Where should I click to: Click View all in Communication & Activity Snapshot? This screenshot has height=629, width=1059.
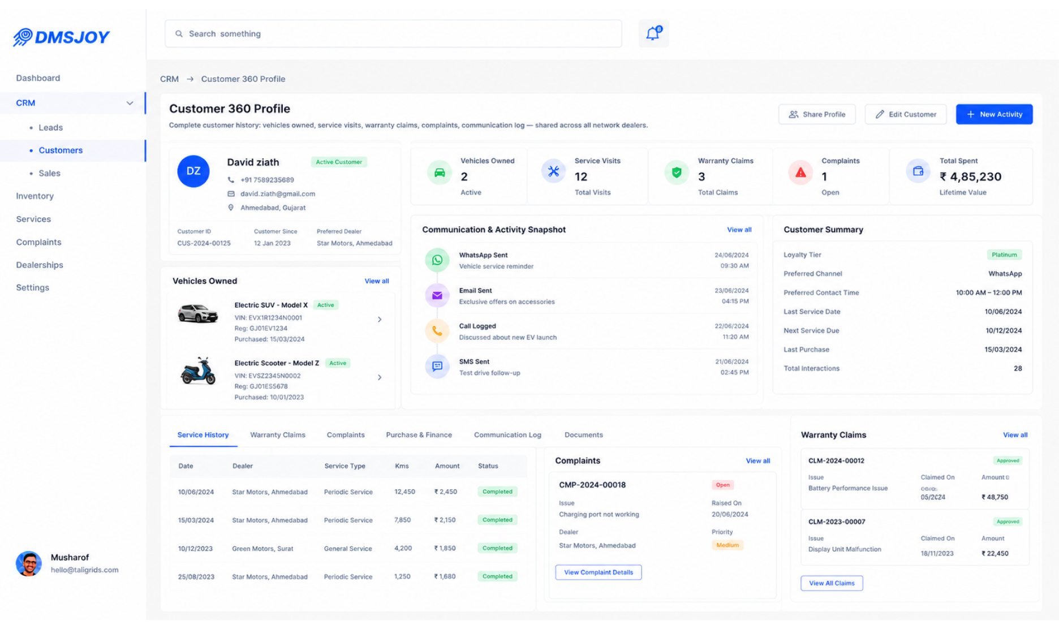739,230
